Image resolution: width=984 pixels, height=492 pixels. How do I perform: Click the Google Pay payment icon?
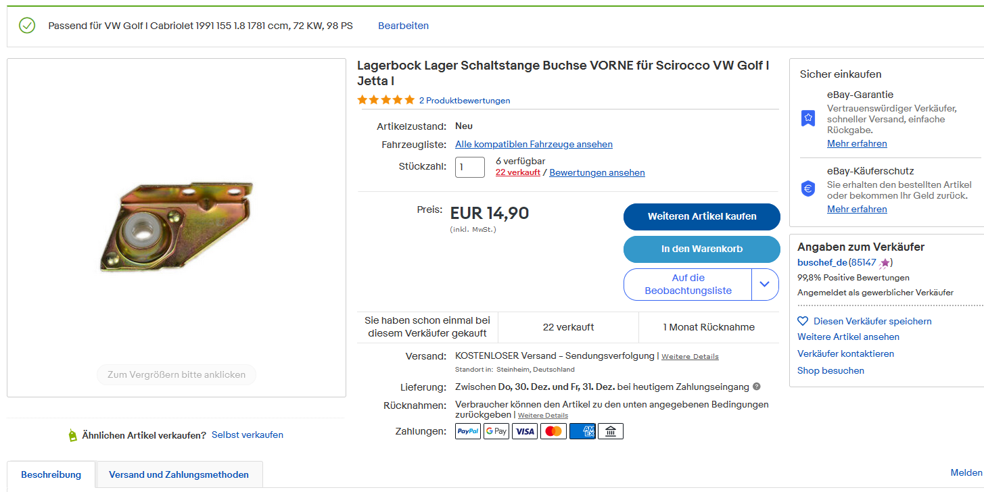click(x=496, y=431)
